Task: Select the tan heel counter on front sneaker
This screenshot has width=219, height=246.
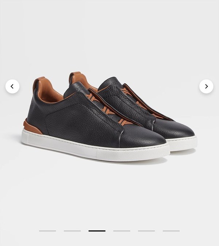Action: pos(32,127)
